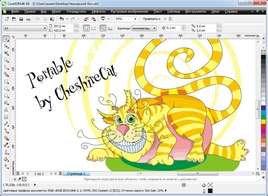Select the Text tool
The image size is (268, 196).
[6, 109]
